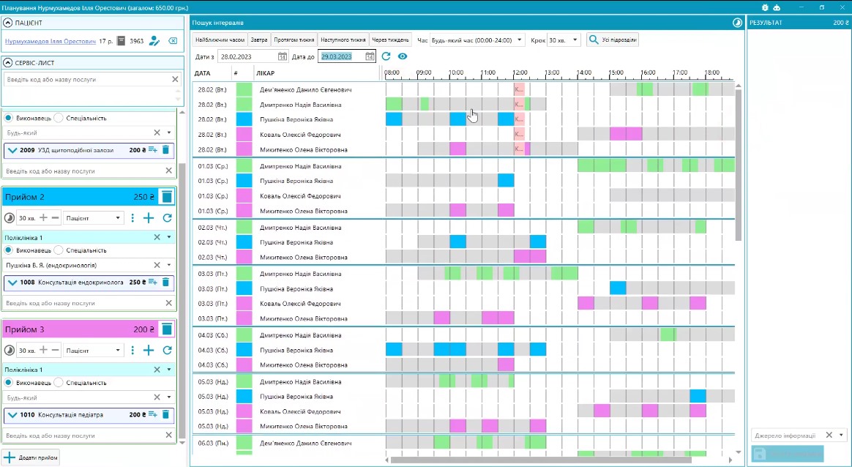The image size is (852, 467).
Task: Open the calendar for 'Дата з'
Action: click(x=283, y=56)
